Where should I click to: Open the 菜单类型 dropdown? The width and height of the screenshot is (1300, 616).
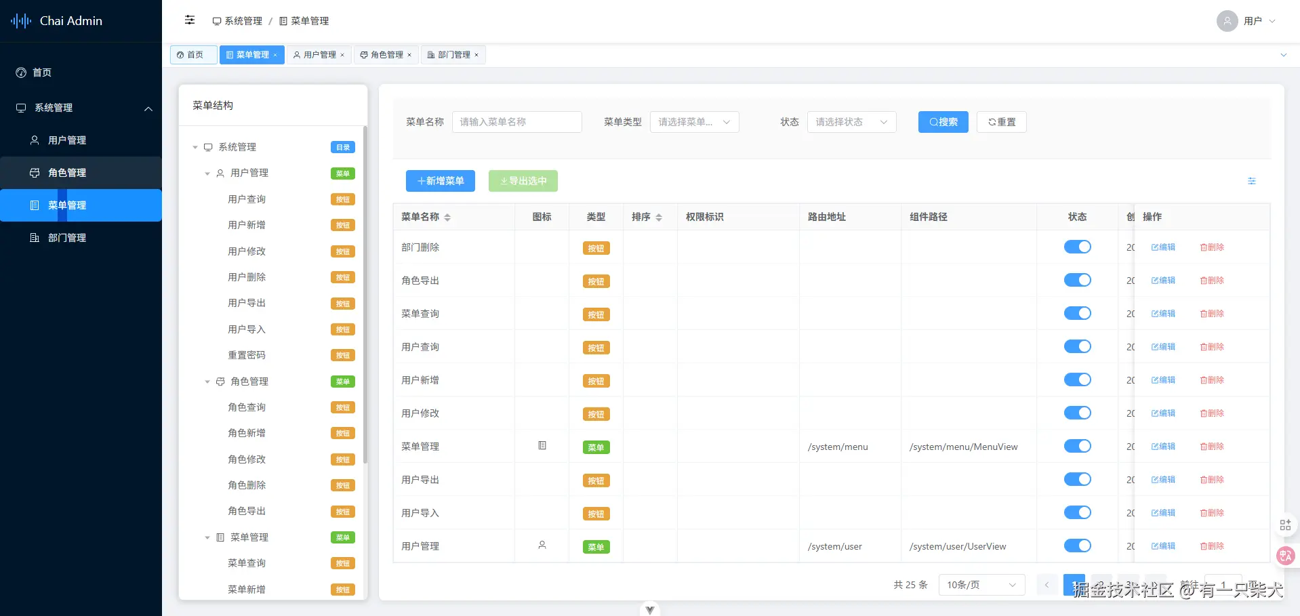tap(694, 122)
